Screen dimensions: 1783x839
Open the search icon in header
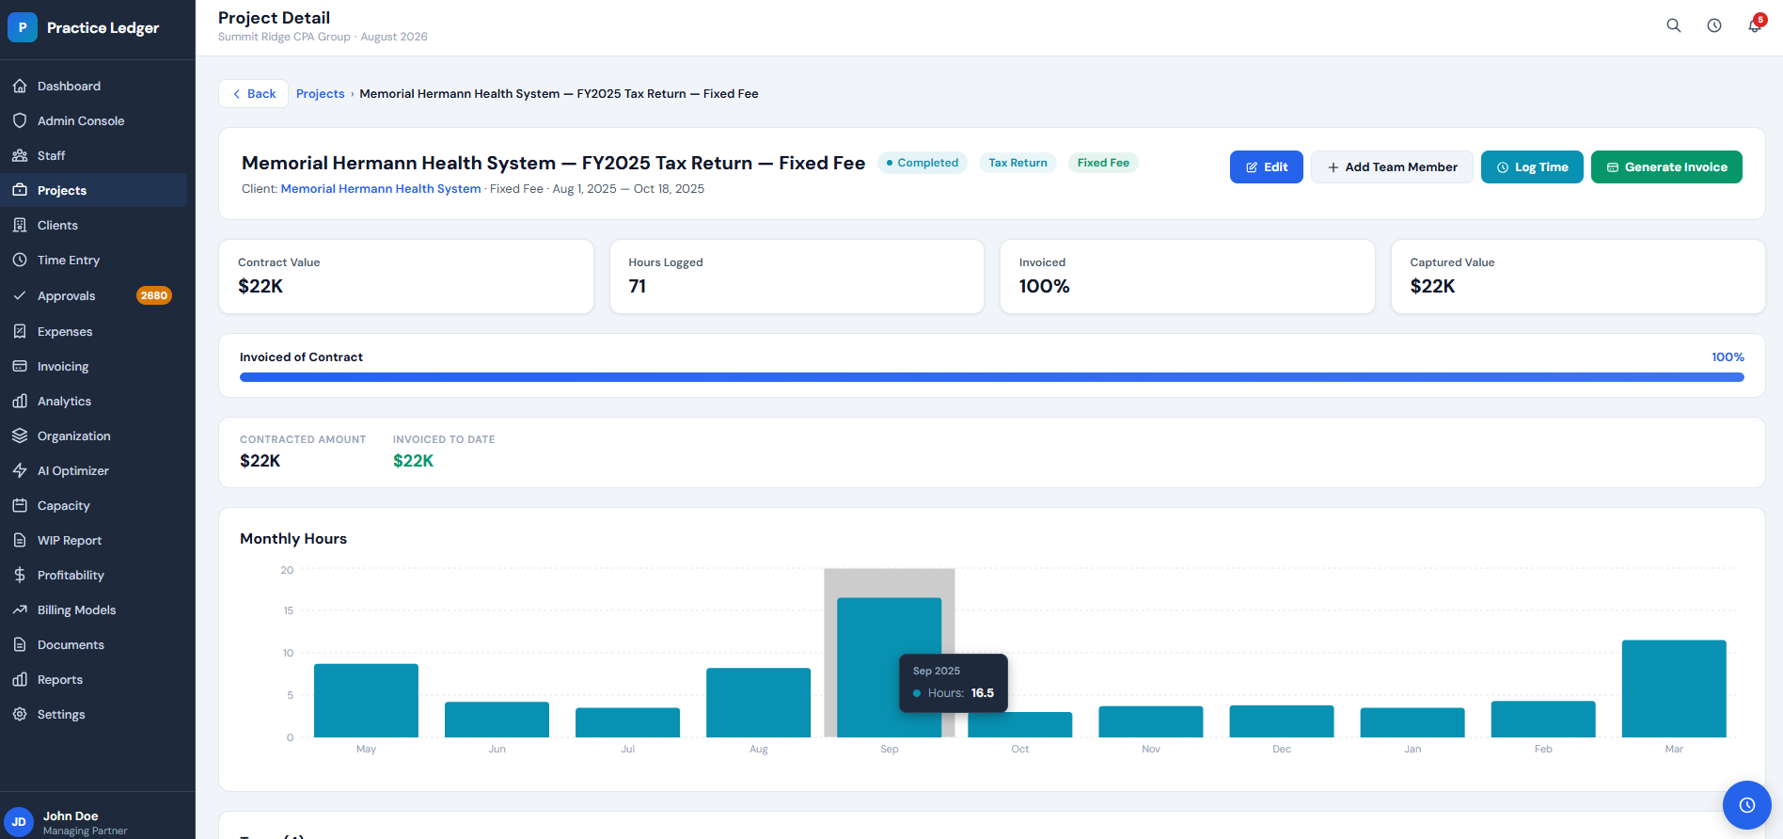[x=1674, y=25]
